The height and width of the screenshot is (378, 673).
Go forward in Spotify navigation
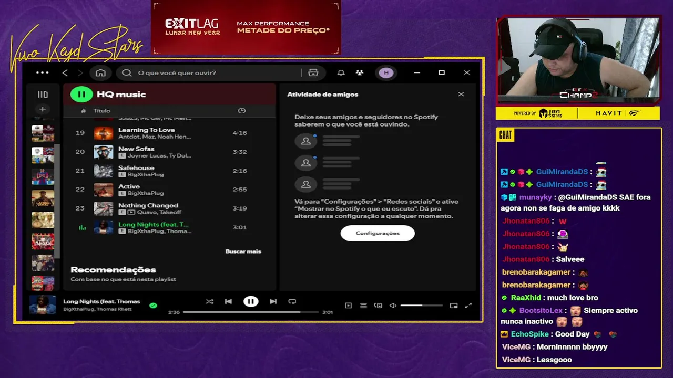pyautogui.click(x=80, y=72)
